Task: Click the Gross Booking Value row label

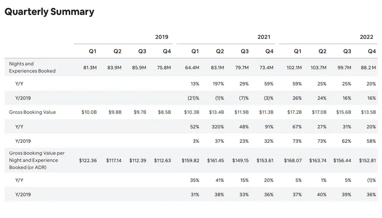Action: 32,112
